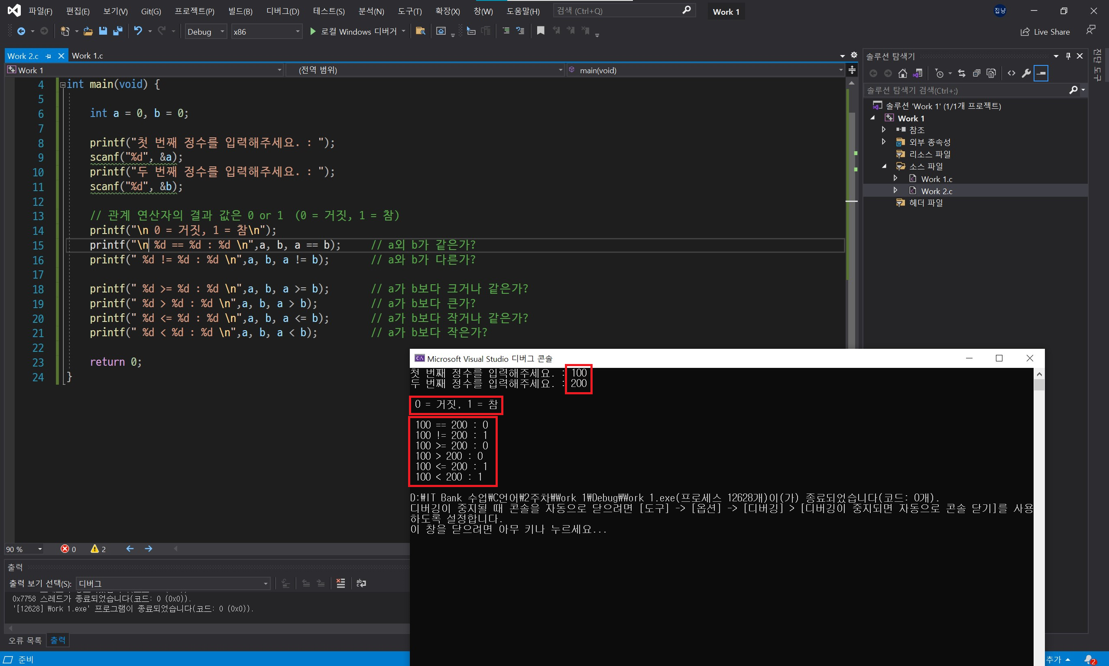This screenshot has width=1109, height=666.
Task: Collapse all items in Solution Explorer
Action: 976,73
